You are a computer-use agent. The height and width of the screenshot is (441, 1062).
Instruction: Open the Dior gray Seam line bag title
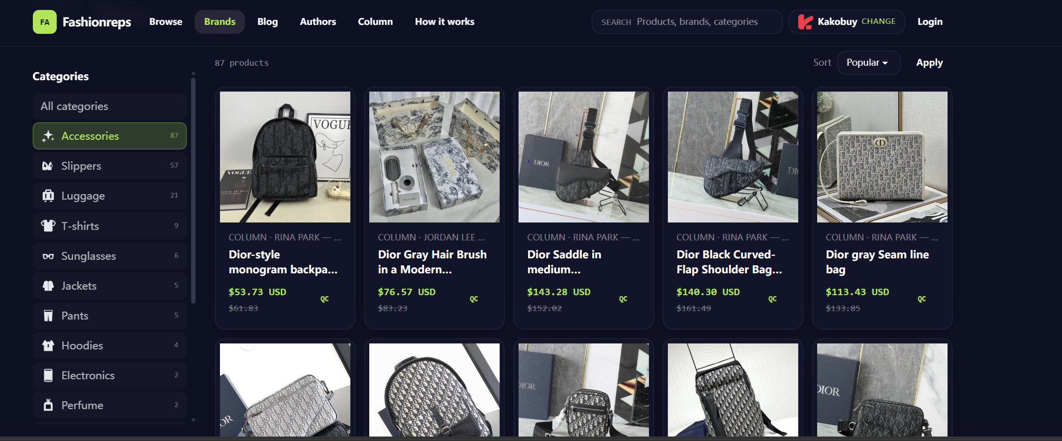877,262
